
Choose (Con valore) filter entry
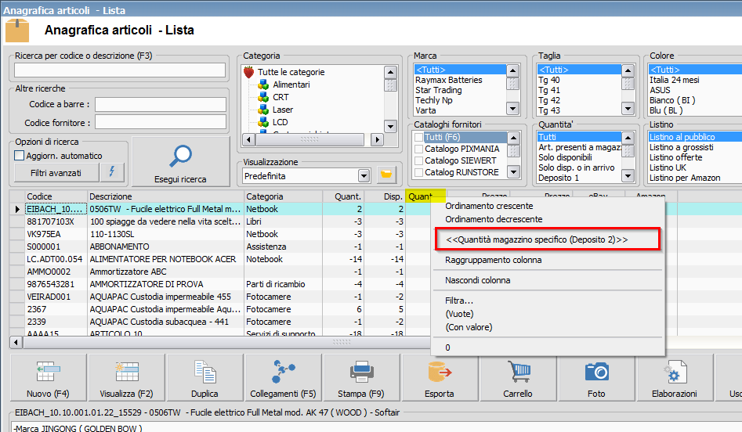pos(469,327)
